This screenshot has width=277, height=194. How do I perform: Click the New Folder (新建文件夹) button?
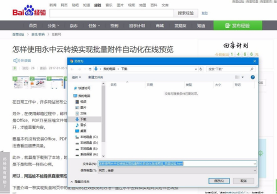point(95,77)
